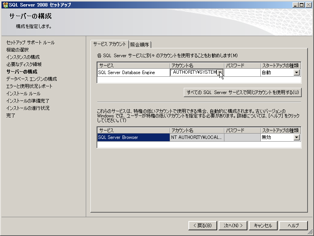Maximize the SQL Server 2008 setup window
The width and height of the screenshot is (314, 236).
point(301,5)
